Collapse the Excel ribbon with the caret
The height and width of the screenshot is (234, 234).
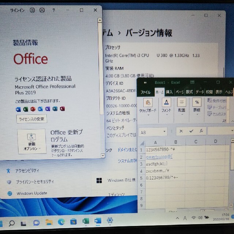pos(232,121)
